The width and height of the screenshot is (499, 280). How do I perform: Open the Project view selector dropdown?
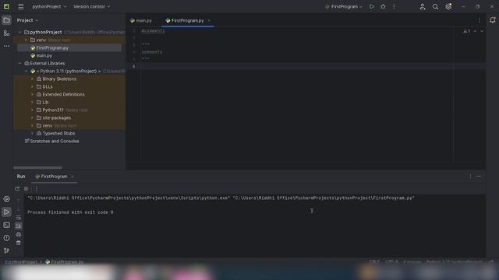point(27,20)
